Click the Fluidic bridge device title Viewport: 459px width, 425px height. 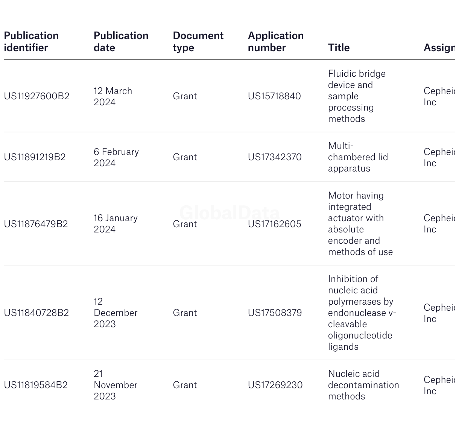pos(357,96)
